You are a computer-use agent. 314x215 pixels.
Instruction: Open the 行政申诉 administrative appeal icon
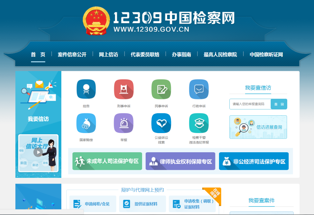click(x=199, y=89)
